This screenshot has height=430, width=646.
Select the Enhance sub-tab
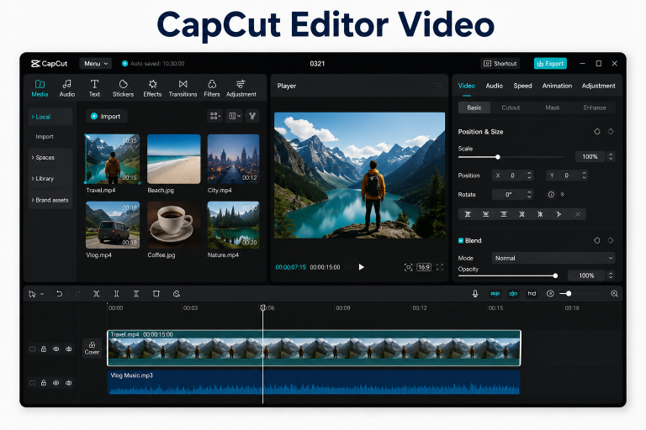(595, 107)
